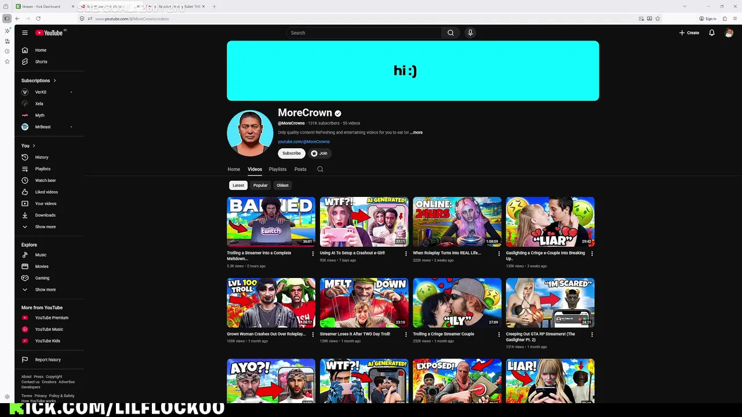Viewport: 742px width, 417px height.
Task: Open the account avatar menu
Action: click(729, 32)
